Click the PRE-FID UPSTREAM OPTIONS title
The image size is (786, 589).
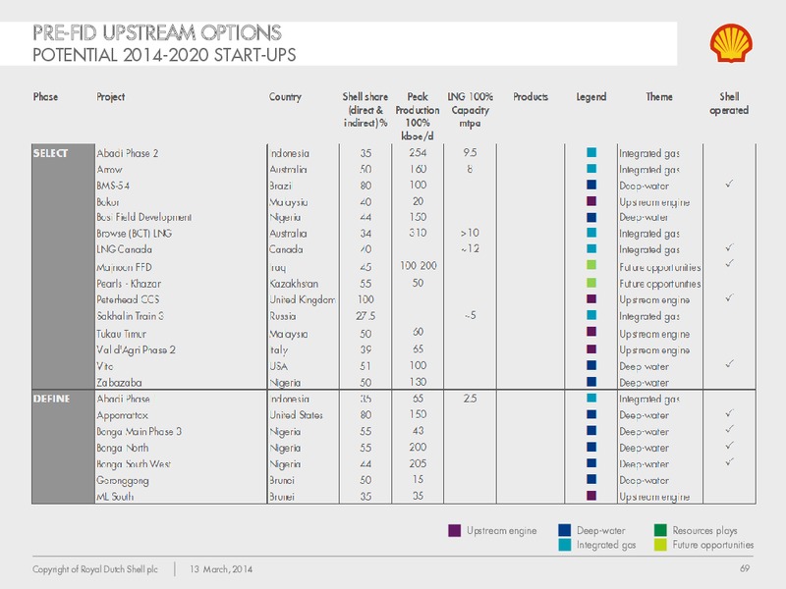pyautogui.click(x=157, y=33)
